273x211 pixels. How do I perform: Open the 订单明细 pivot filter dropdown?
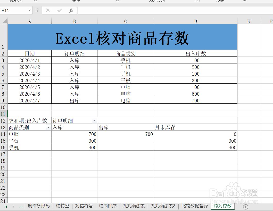click(94, 120)
